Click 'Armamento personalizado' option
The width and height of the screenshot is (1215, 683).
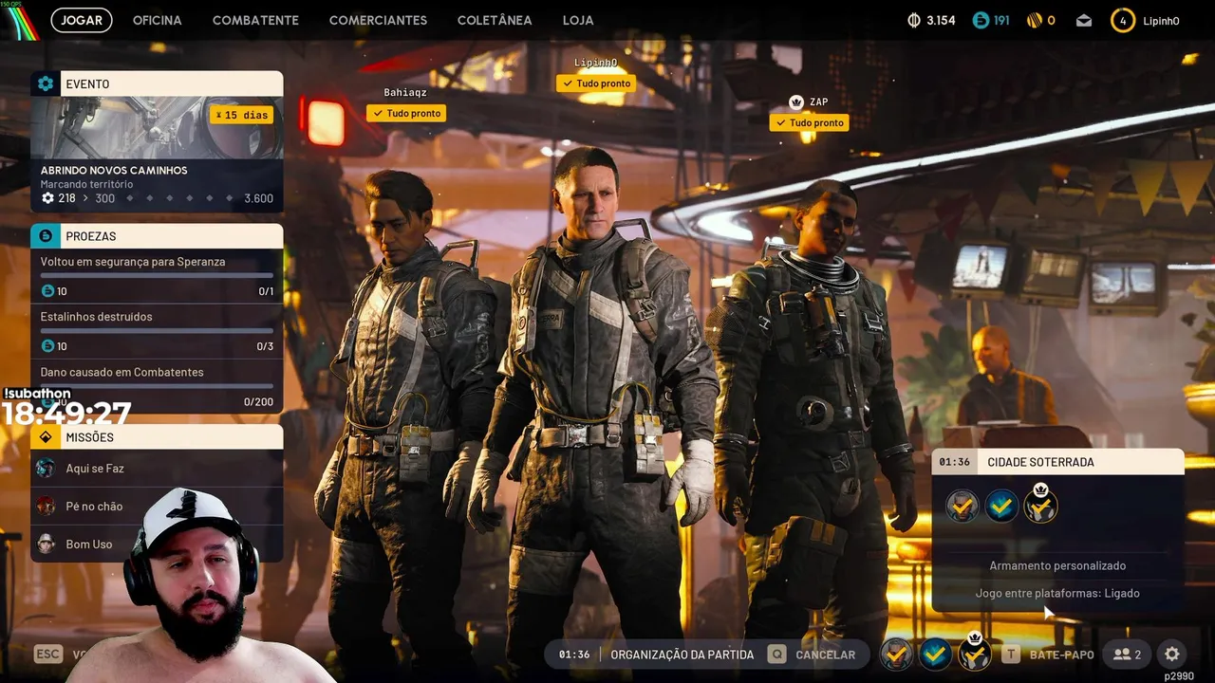coord(1057,565)
